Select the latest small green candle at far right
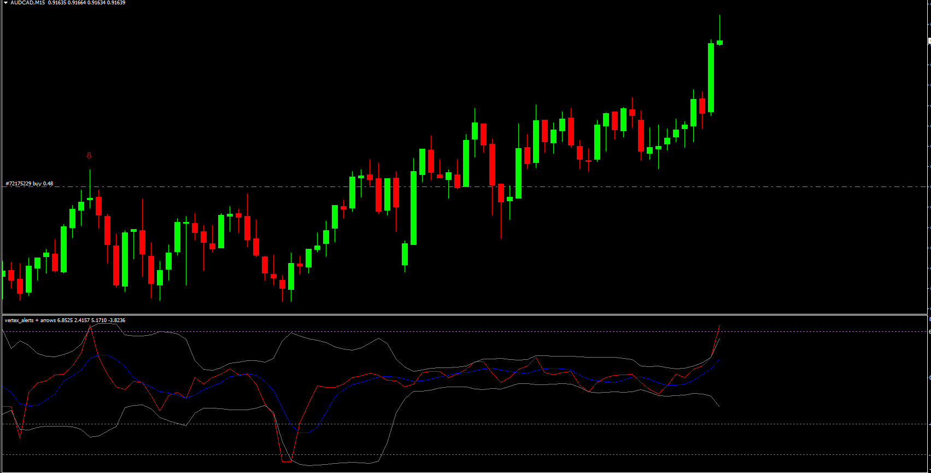The image size is (931, 473). [x=720, y=42]
